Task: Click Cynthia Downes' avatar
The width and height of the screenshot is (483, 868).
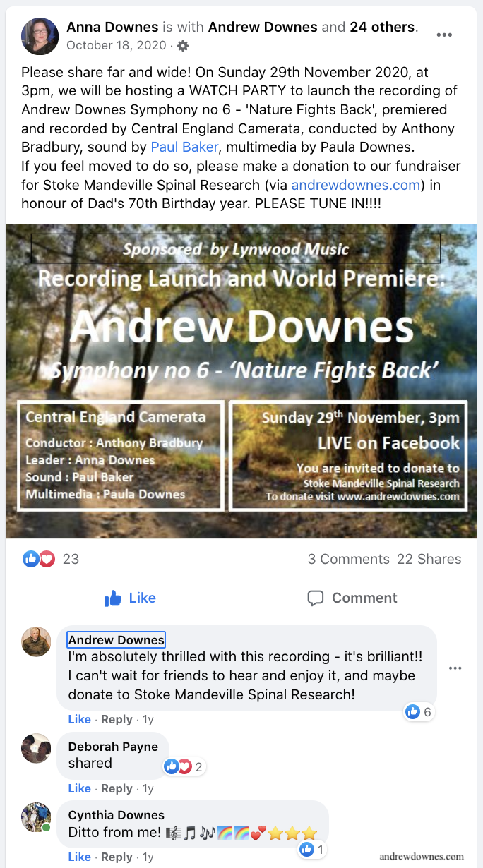Action: coord(36,816)
